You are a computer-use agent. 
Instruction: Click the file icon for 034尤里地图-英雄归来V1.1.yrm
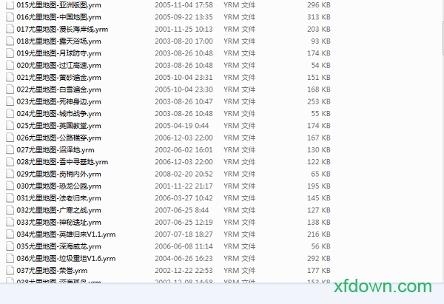pos(10,234)
